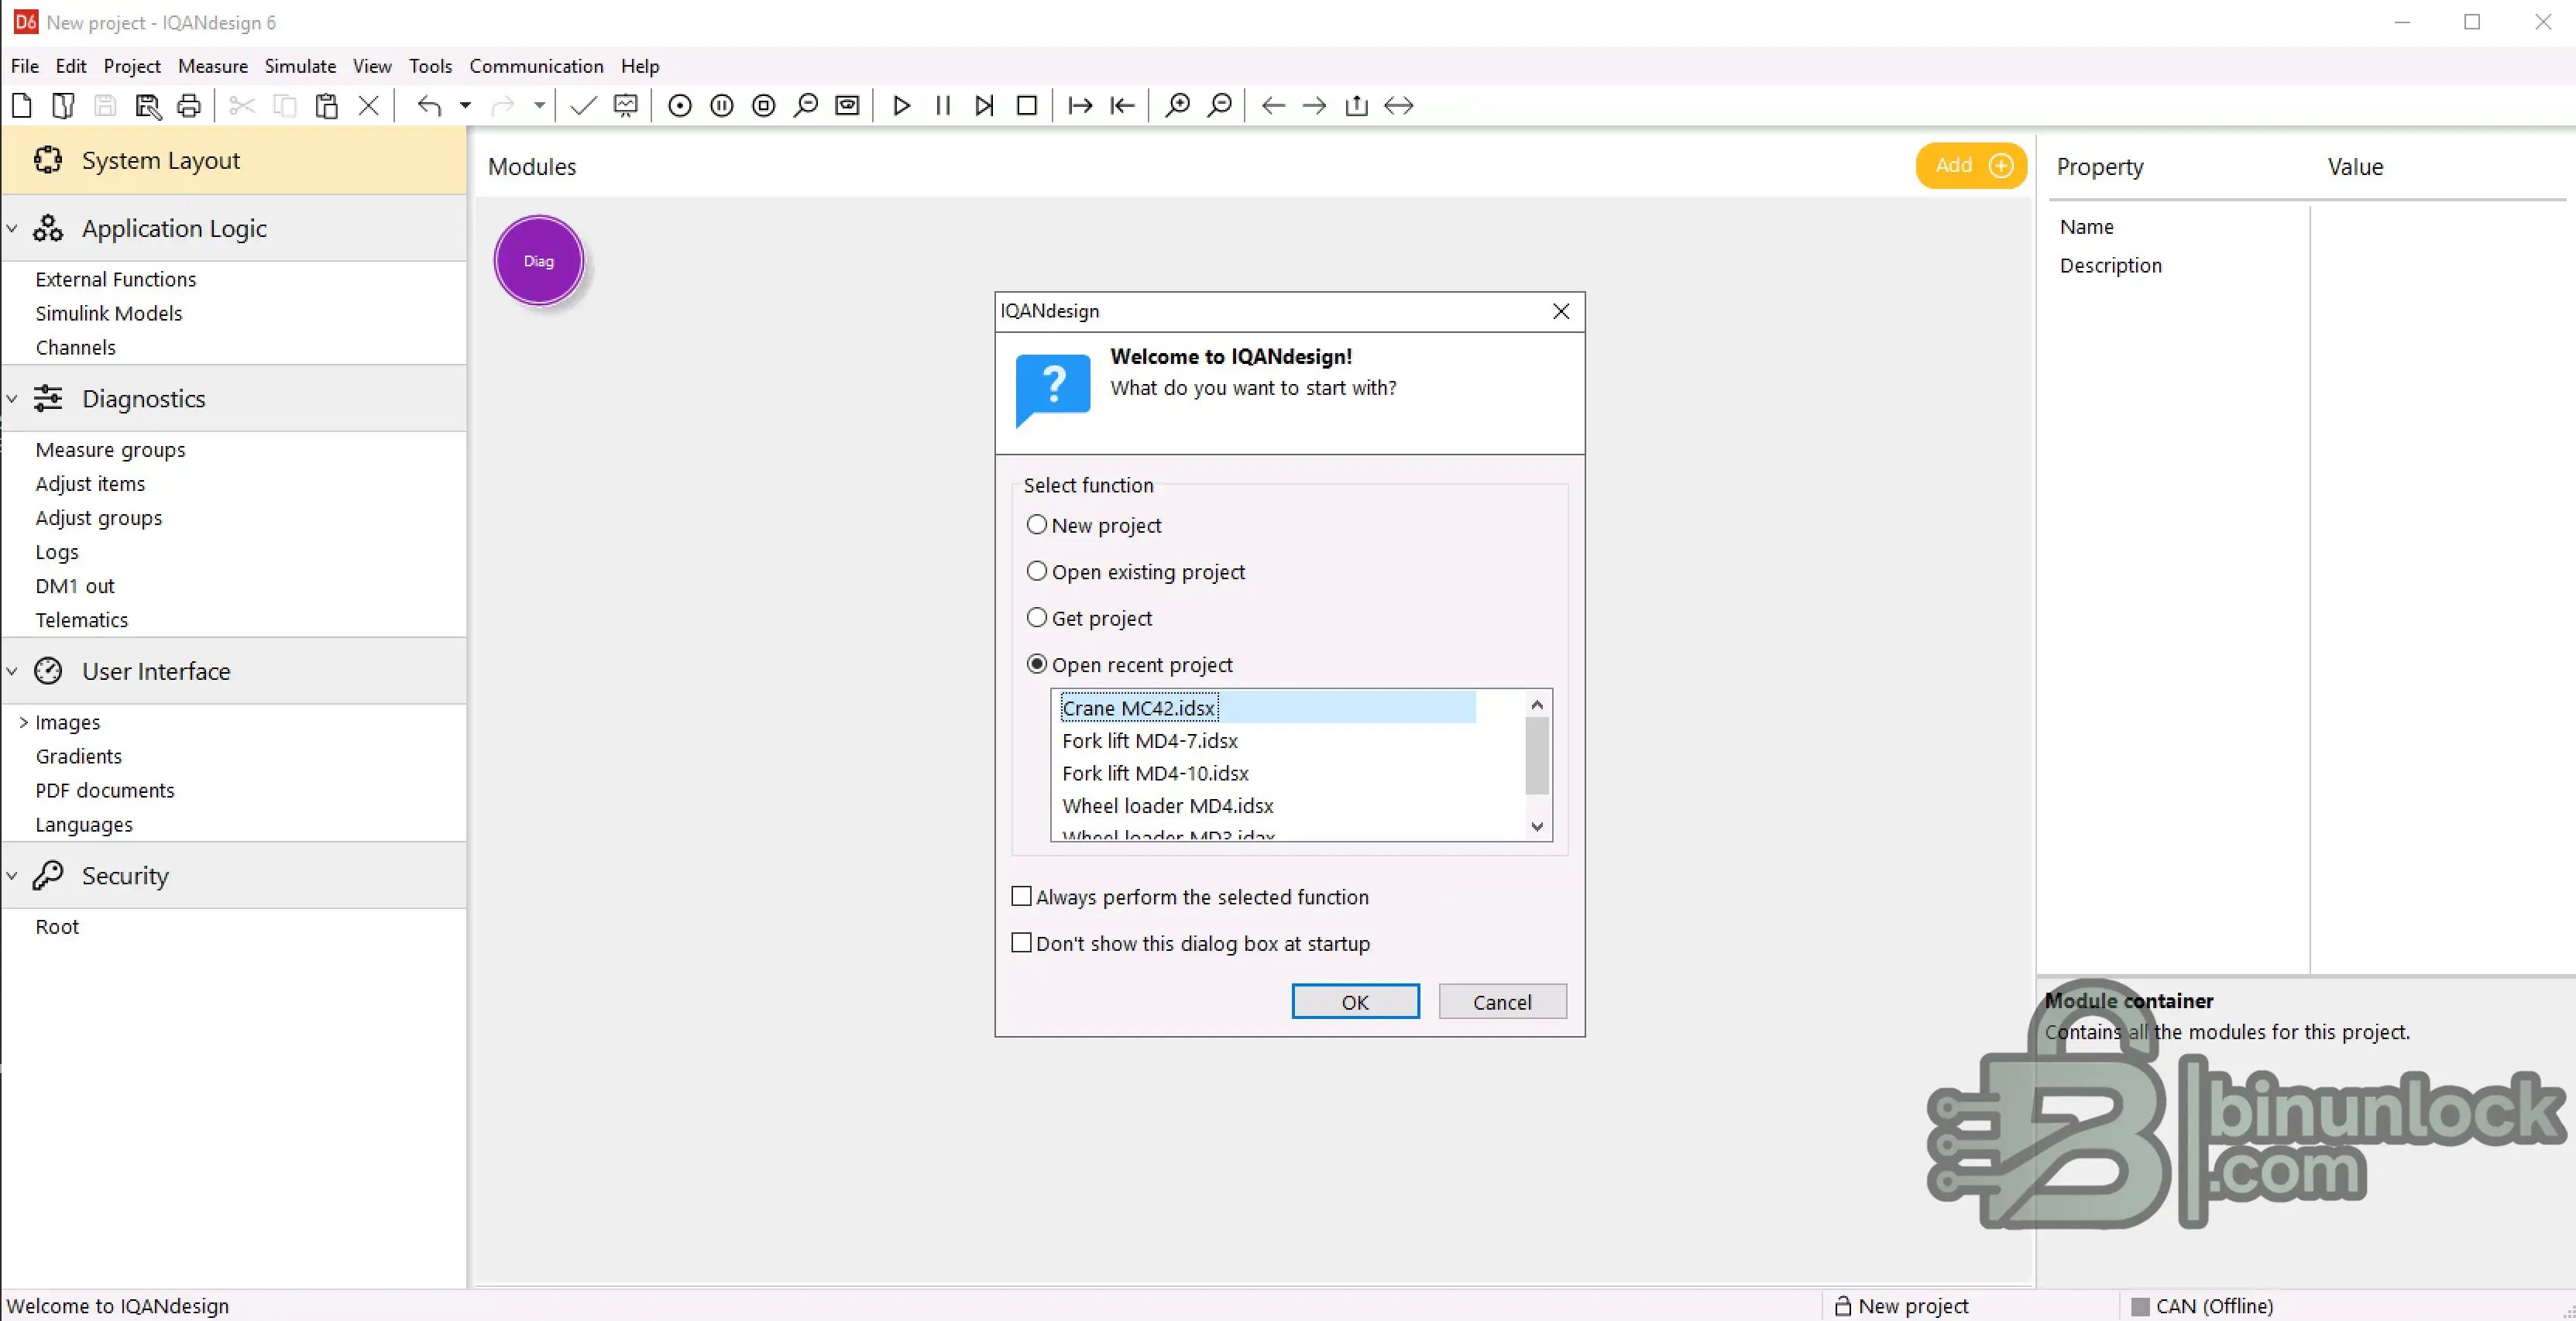Click the New document toolbar icon
2576x1321 pixels.
pos(22,105)
